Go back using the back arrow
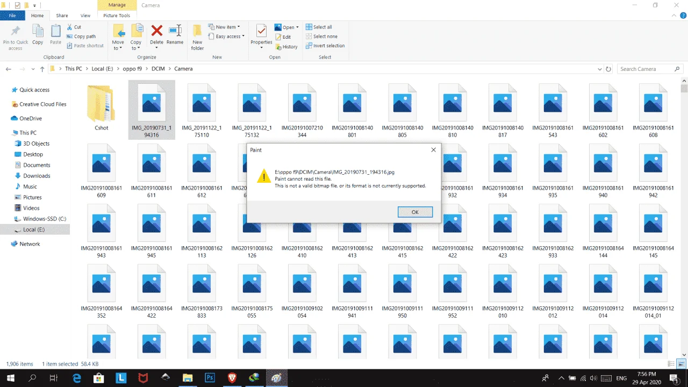The width and height of the screenshot is (688, 387). coord(9,69)
